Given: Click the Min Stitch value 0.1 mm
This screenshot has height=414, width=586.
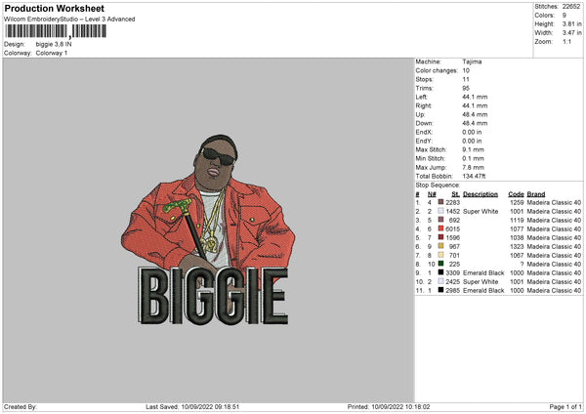Looking at the screenshot, I should pyautogui.click(x=473, y=158).
